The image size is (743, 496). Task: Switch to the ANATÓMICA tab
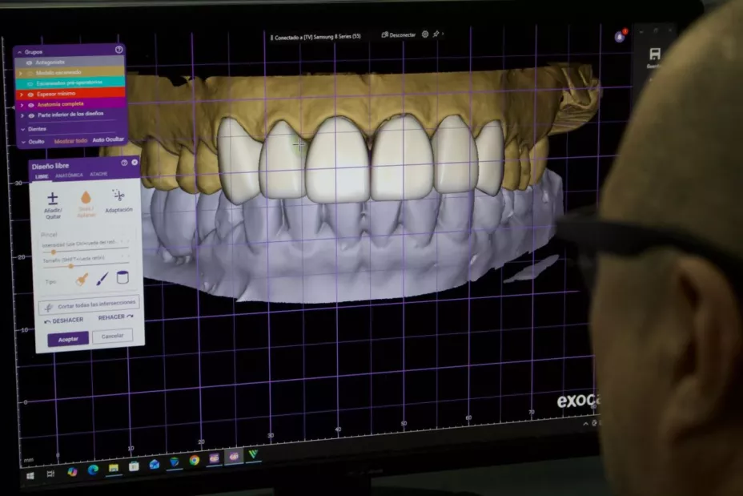[69, 175]
